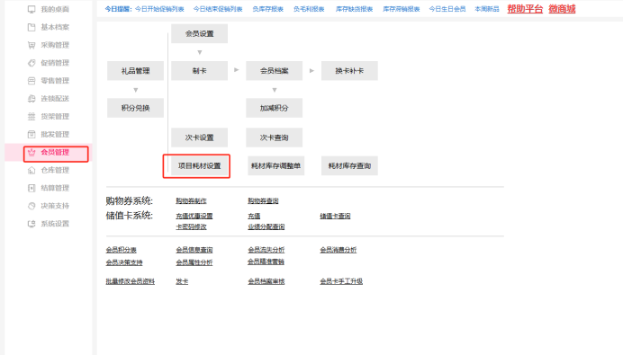Click the 积分兑换 button

135,108
